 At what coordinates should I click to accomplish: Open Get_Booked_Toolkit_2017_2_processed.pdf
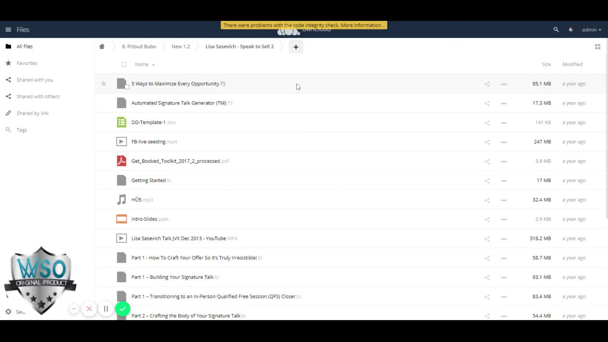click(180, 161)
